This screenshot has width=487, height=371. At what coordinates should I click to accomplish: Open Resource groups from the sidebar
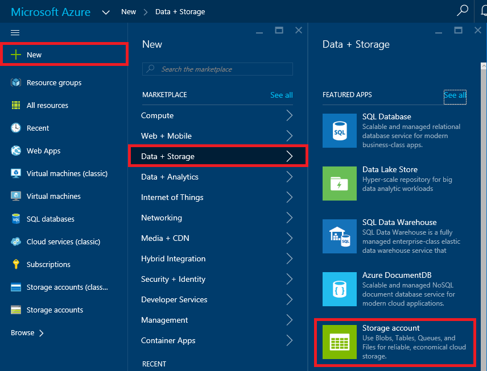click(53, 83)
